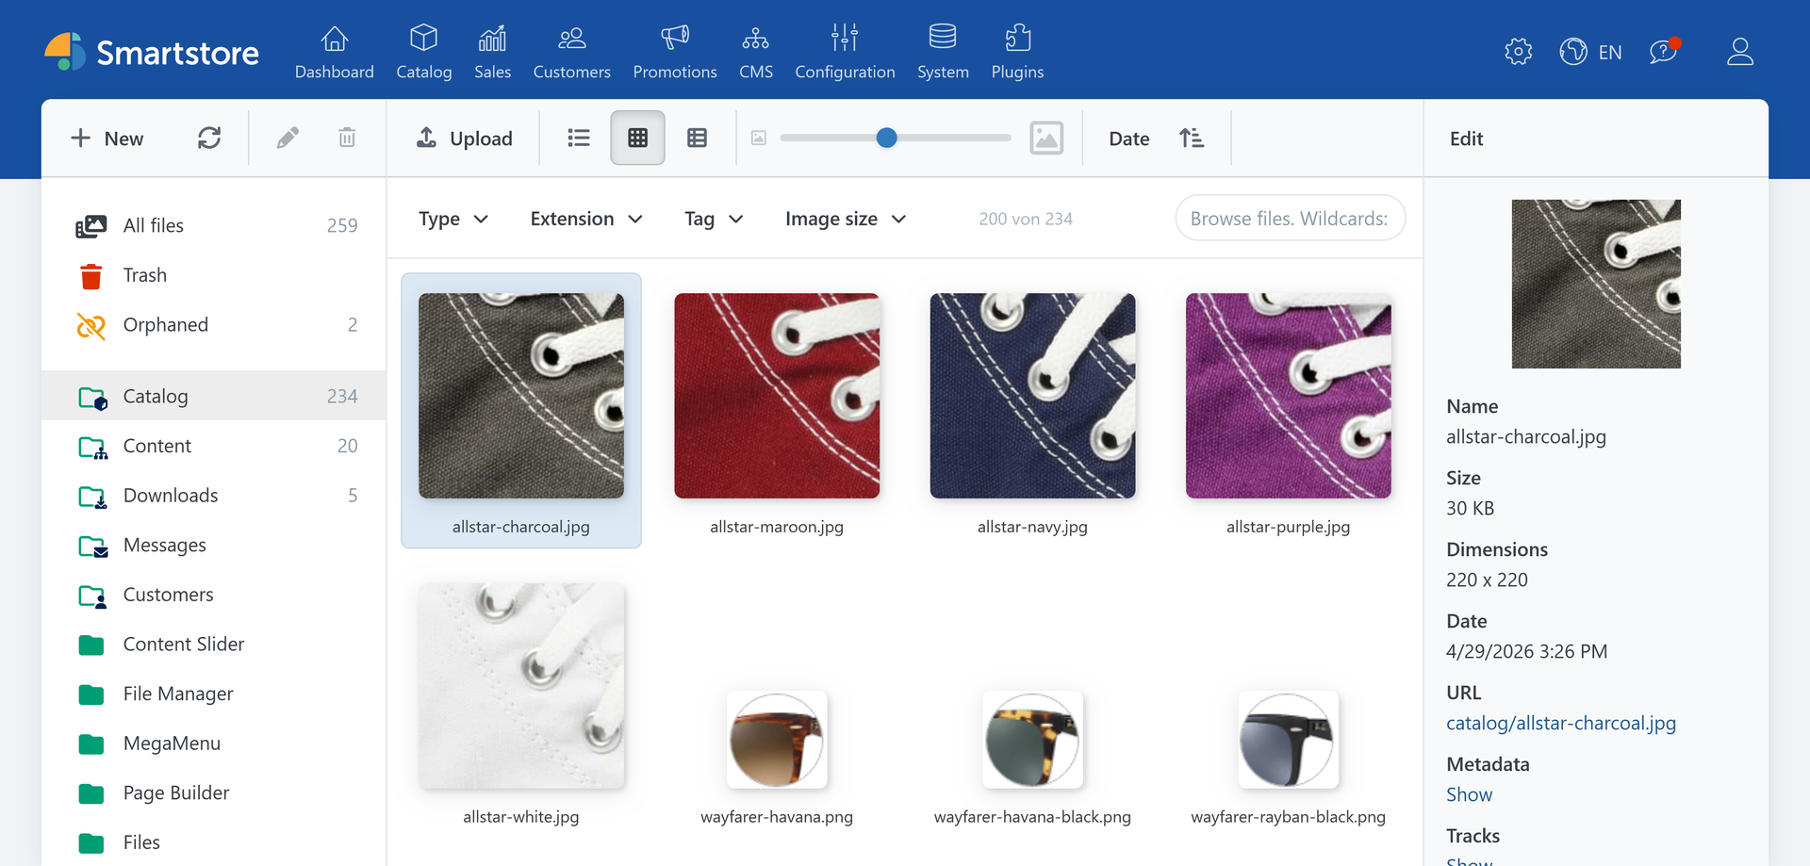Select All files in sidebar
Image resolution: width=1810 pixels, height=866 pixels.
coord(214,225)
